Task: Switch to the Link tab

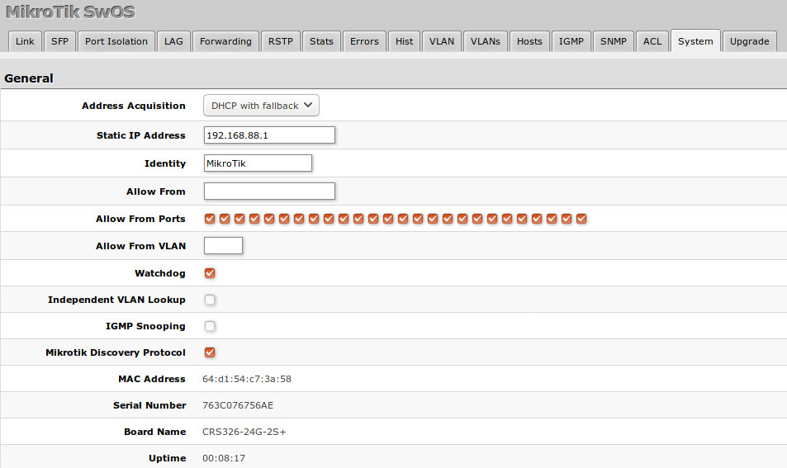Action: pyautogui.click(x=25, y=41)
